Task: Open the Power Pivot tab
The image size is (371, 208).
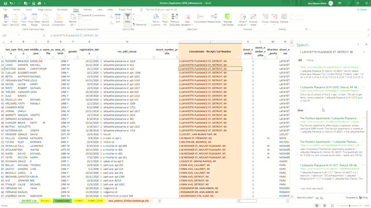Action: pos(125,10)
